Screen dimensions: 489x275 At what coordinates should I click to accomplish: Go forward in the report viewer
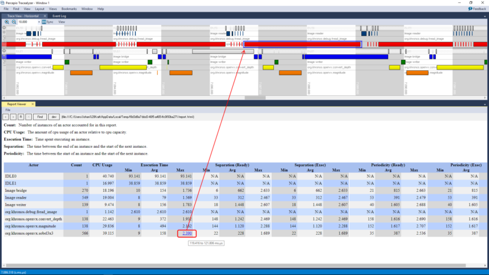13,116
